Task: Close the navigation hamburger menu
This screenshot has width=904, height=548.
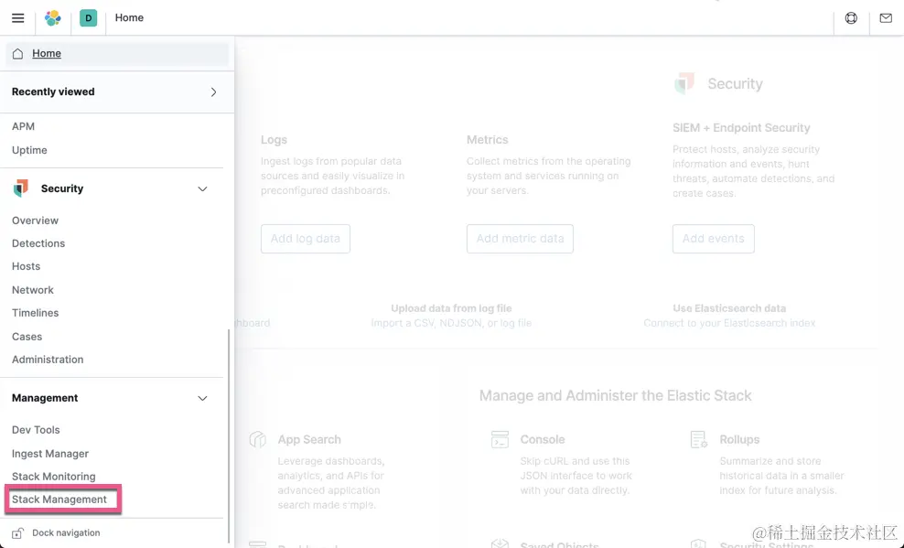Action: pos(18,18)
